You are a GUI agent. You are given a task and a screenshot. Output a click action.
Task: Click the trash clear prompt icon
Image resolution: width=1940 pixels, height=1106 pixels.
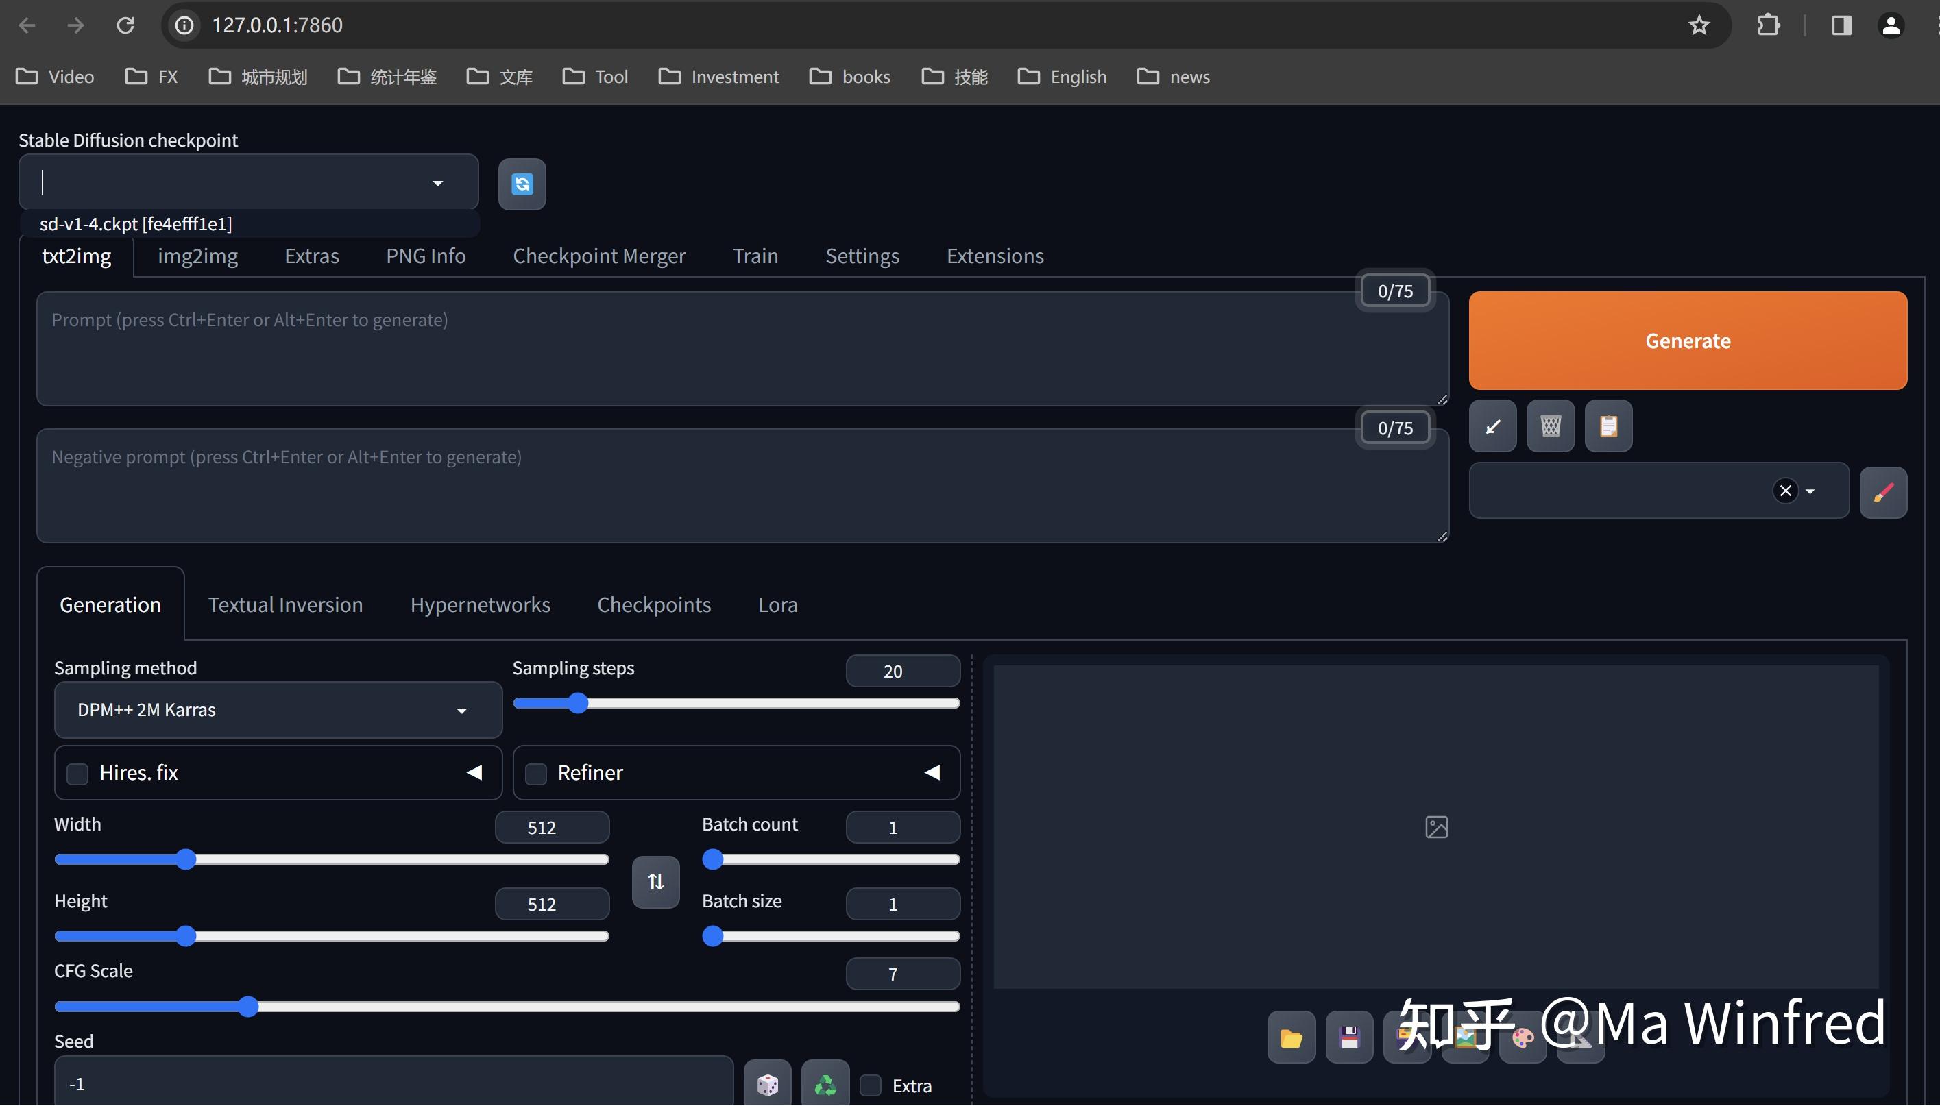(x=1550, y=426)
